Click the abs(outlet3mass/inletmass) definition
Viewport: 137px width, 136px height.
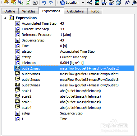point(80,102)
